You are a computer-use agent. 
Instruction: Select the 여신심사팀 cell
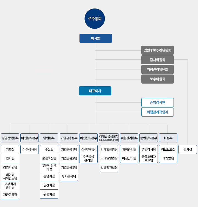(30, 150)
